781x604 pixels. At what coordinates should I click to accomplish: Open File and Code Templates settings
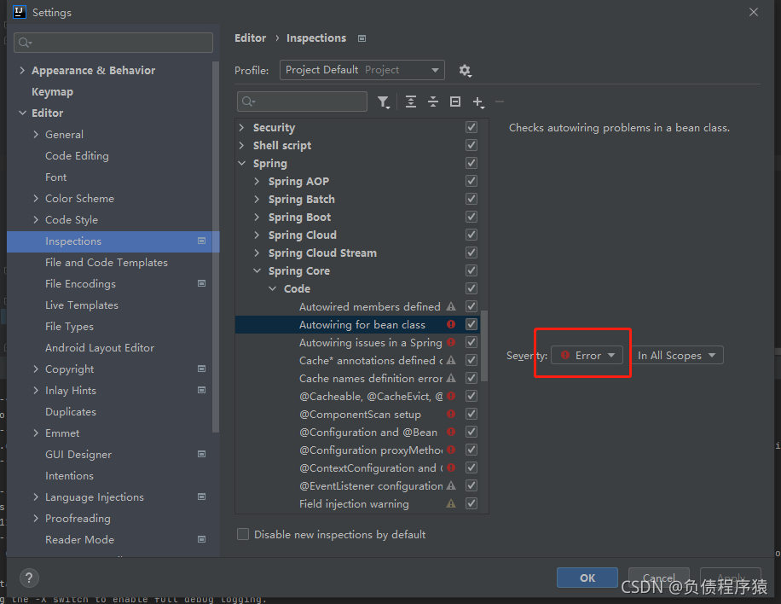point(106,263)
